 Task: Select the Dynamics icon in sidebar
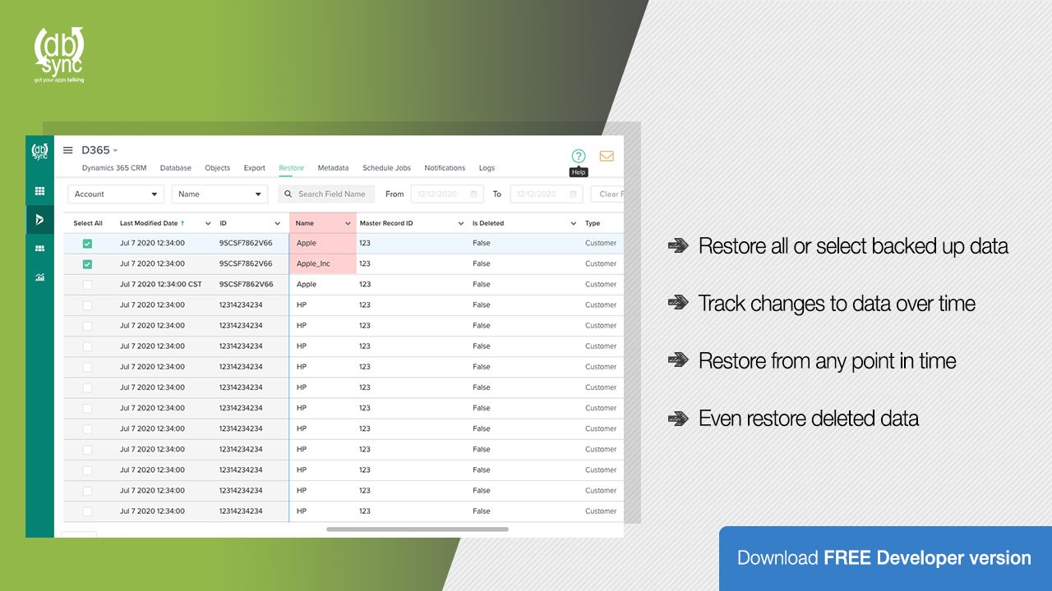39,219
